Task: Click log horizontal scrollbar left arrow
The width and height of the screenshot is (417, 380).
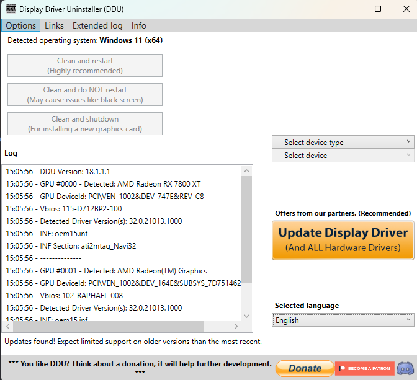Action: [x=7, y=326]
